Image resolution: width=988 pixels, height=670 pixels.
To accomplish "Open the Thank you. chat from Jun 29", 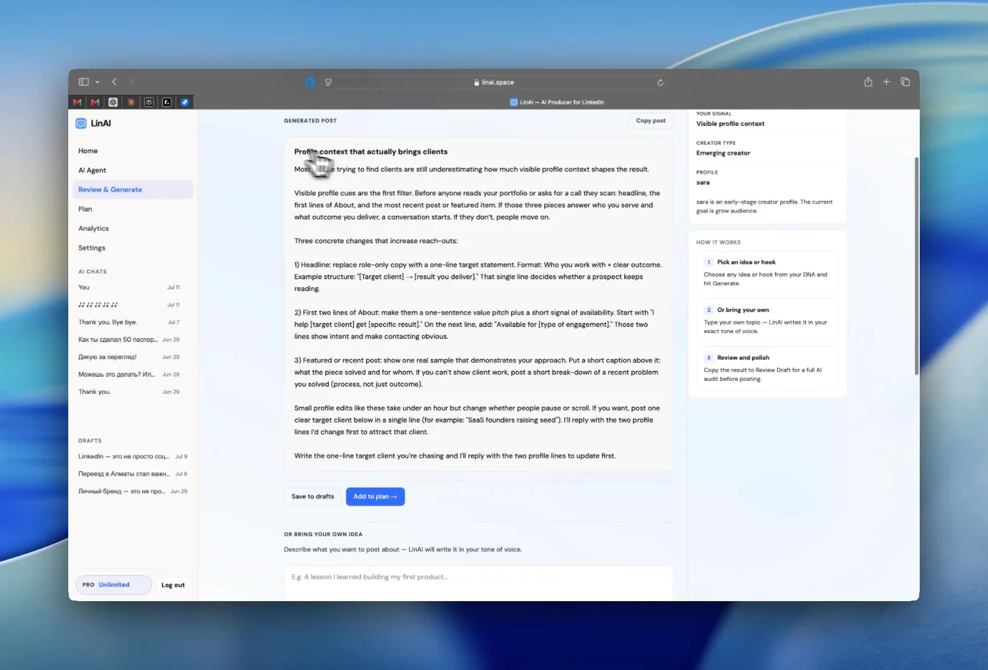I will [129, 391].
